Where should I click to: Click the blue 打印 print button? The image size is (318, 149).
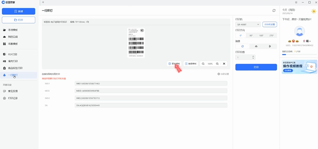click(x=256, y=67)
